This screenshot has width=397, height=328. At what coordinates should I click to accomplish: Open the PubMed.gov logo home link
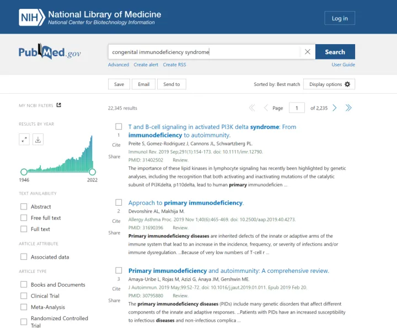pyautogui.click(x=50, y=52)
